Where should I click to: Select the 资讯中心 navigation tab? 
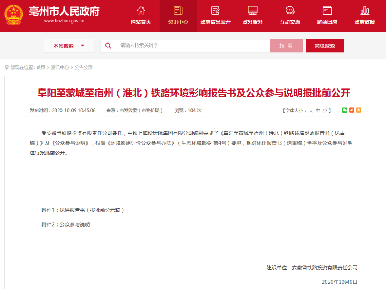(x=178, y=16)
